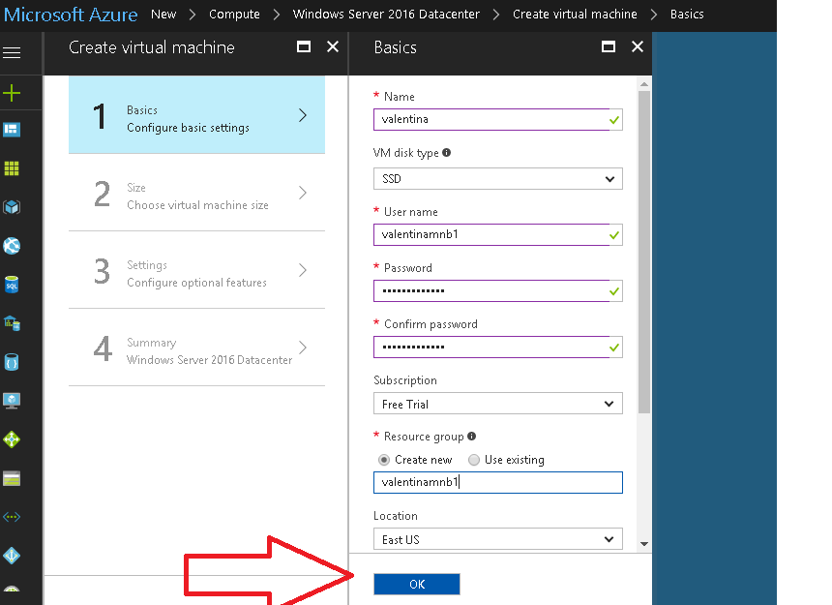Click info icon beside VM disk type
Viewport: 832px width, 605px height.
447,152
